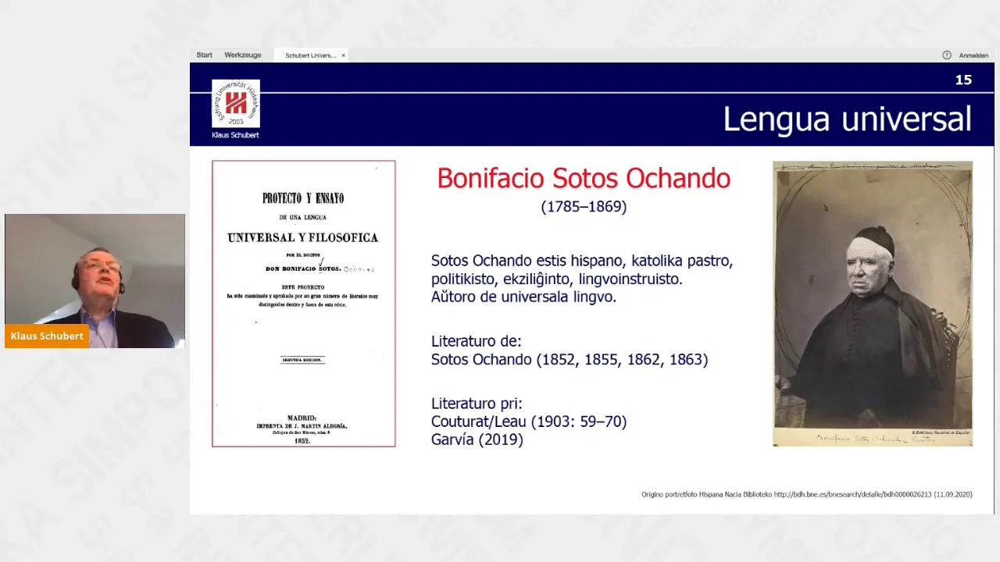Open the help question mark icon

(947, 55)
